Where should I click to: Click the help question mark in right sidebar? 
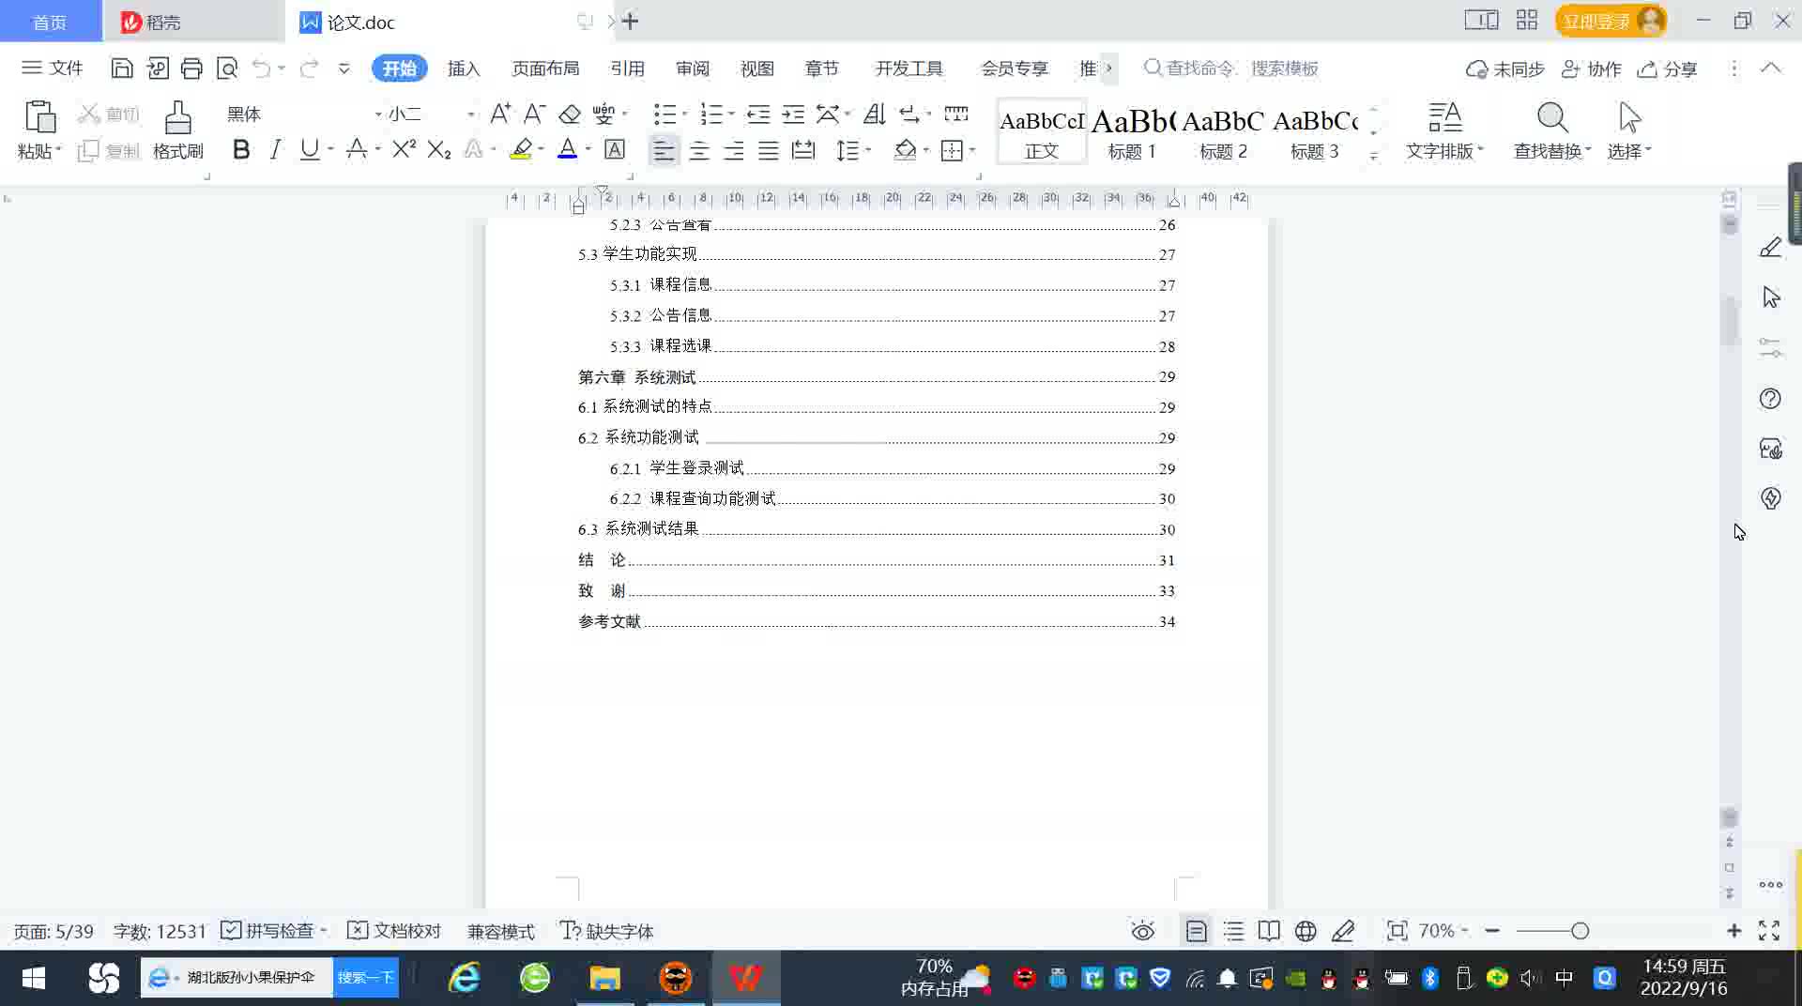click(1770, 398)
